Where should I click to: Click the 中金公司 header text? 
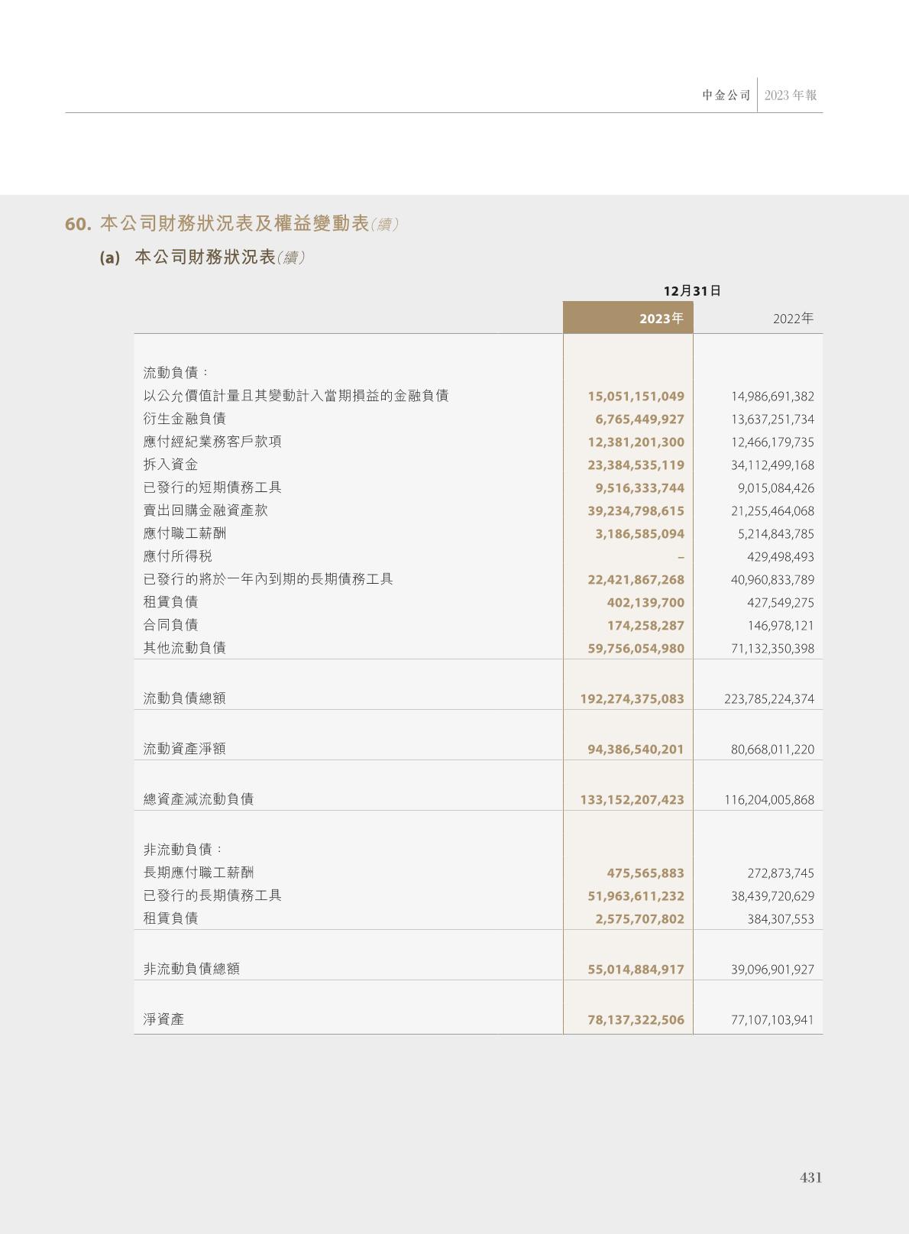click(726, 96)
